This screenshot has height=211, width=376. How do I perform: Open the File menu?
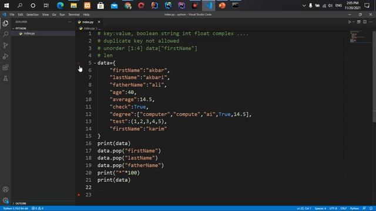tap(12, 15)
